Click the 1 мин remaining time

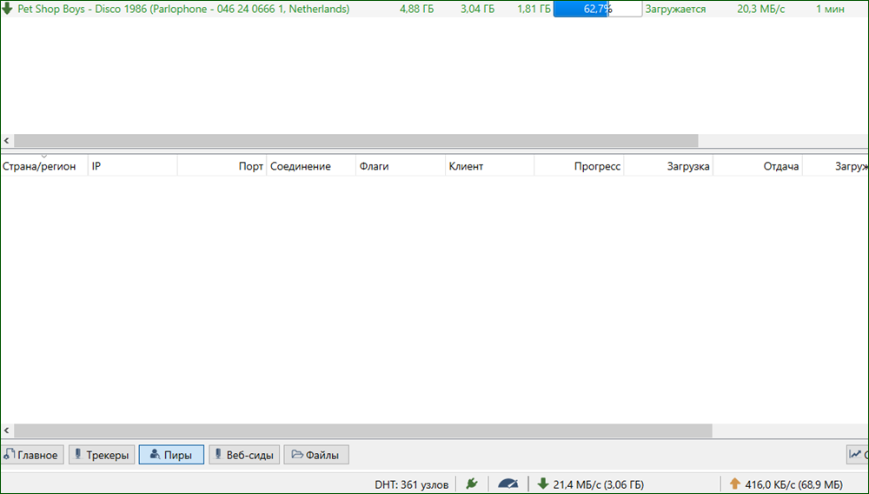(830, 9)
